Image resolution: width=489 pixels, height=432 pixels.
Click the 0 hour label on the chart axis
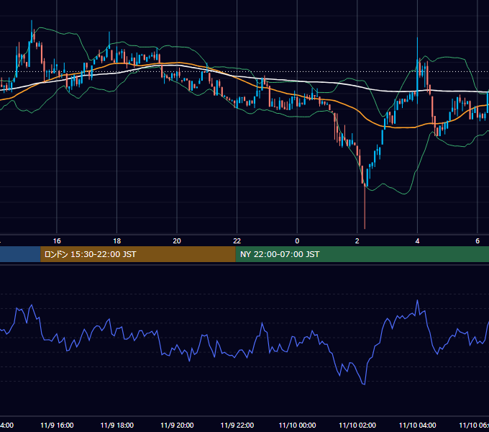[x=297, y=241]
